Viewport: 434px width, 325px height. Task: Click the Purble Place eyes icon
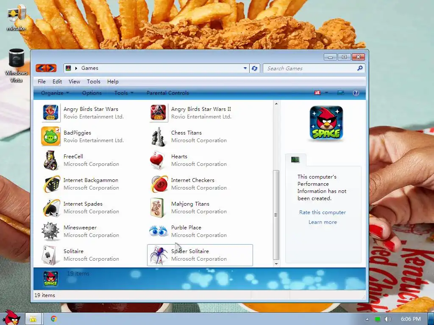click(159, 231)
